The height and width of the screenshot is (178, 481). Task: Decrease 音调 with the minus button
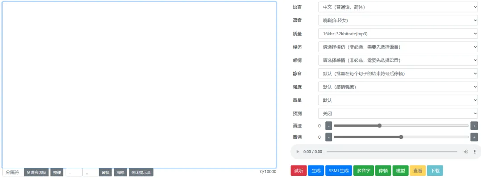328,137
